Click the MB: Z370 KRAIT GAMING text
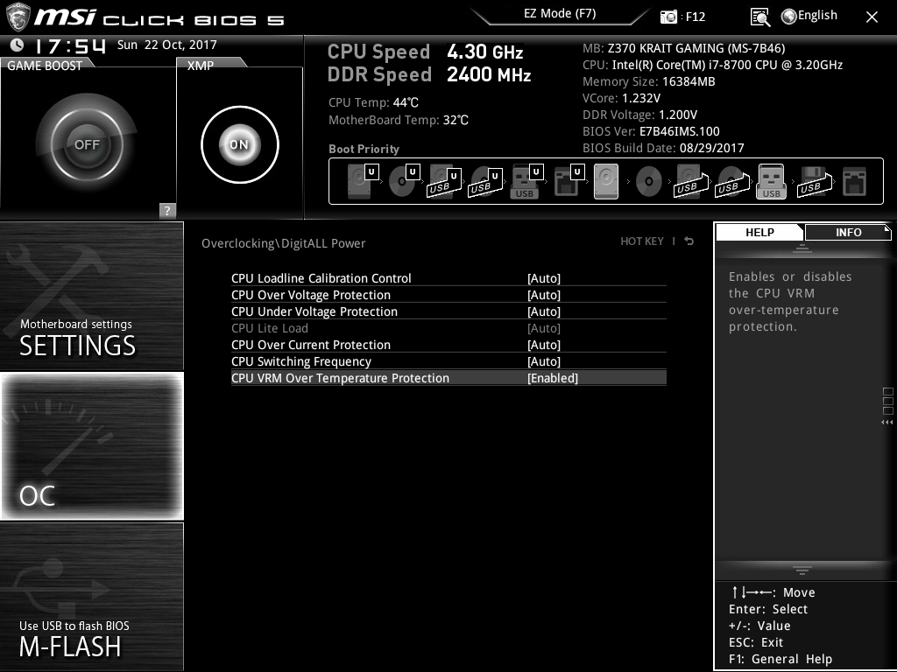Image resolution: width=897 pixels, height=672 pixels. [683, 49]
